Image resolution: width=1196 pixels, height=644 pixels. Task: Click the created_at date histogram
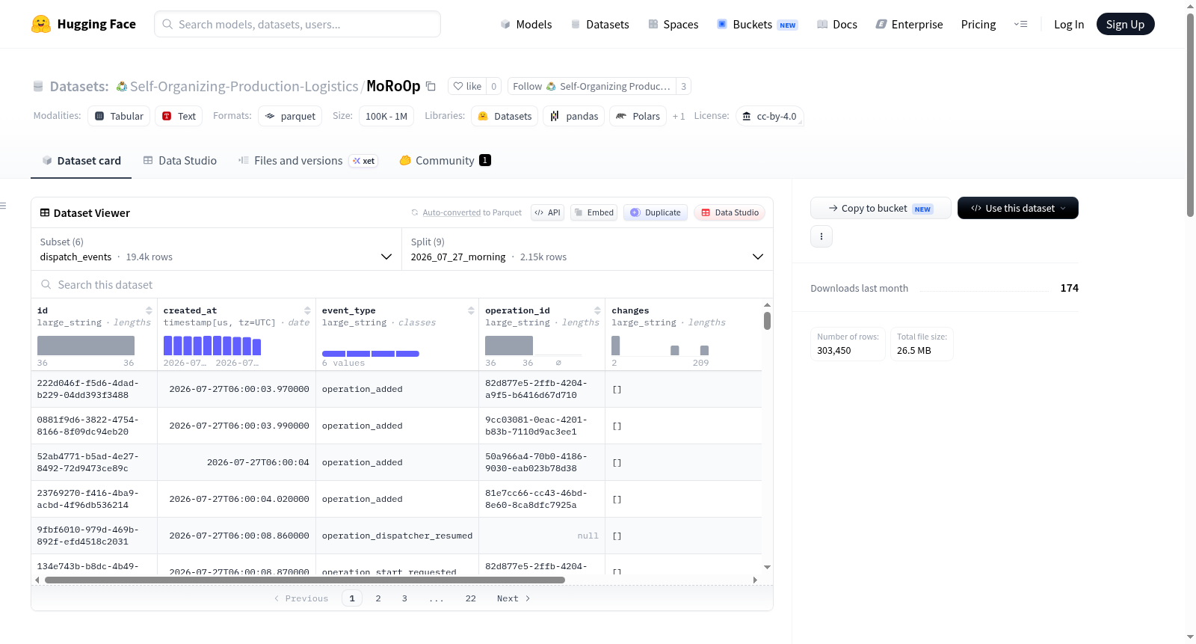(x=212, y=346)
